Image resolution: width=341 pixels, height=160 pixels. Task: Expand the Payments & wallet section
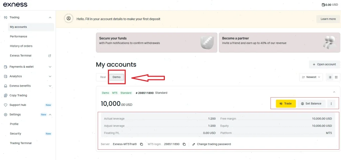click(50, 67)
